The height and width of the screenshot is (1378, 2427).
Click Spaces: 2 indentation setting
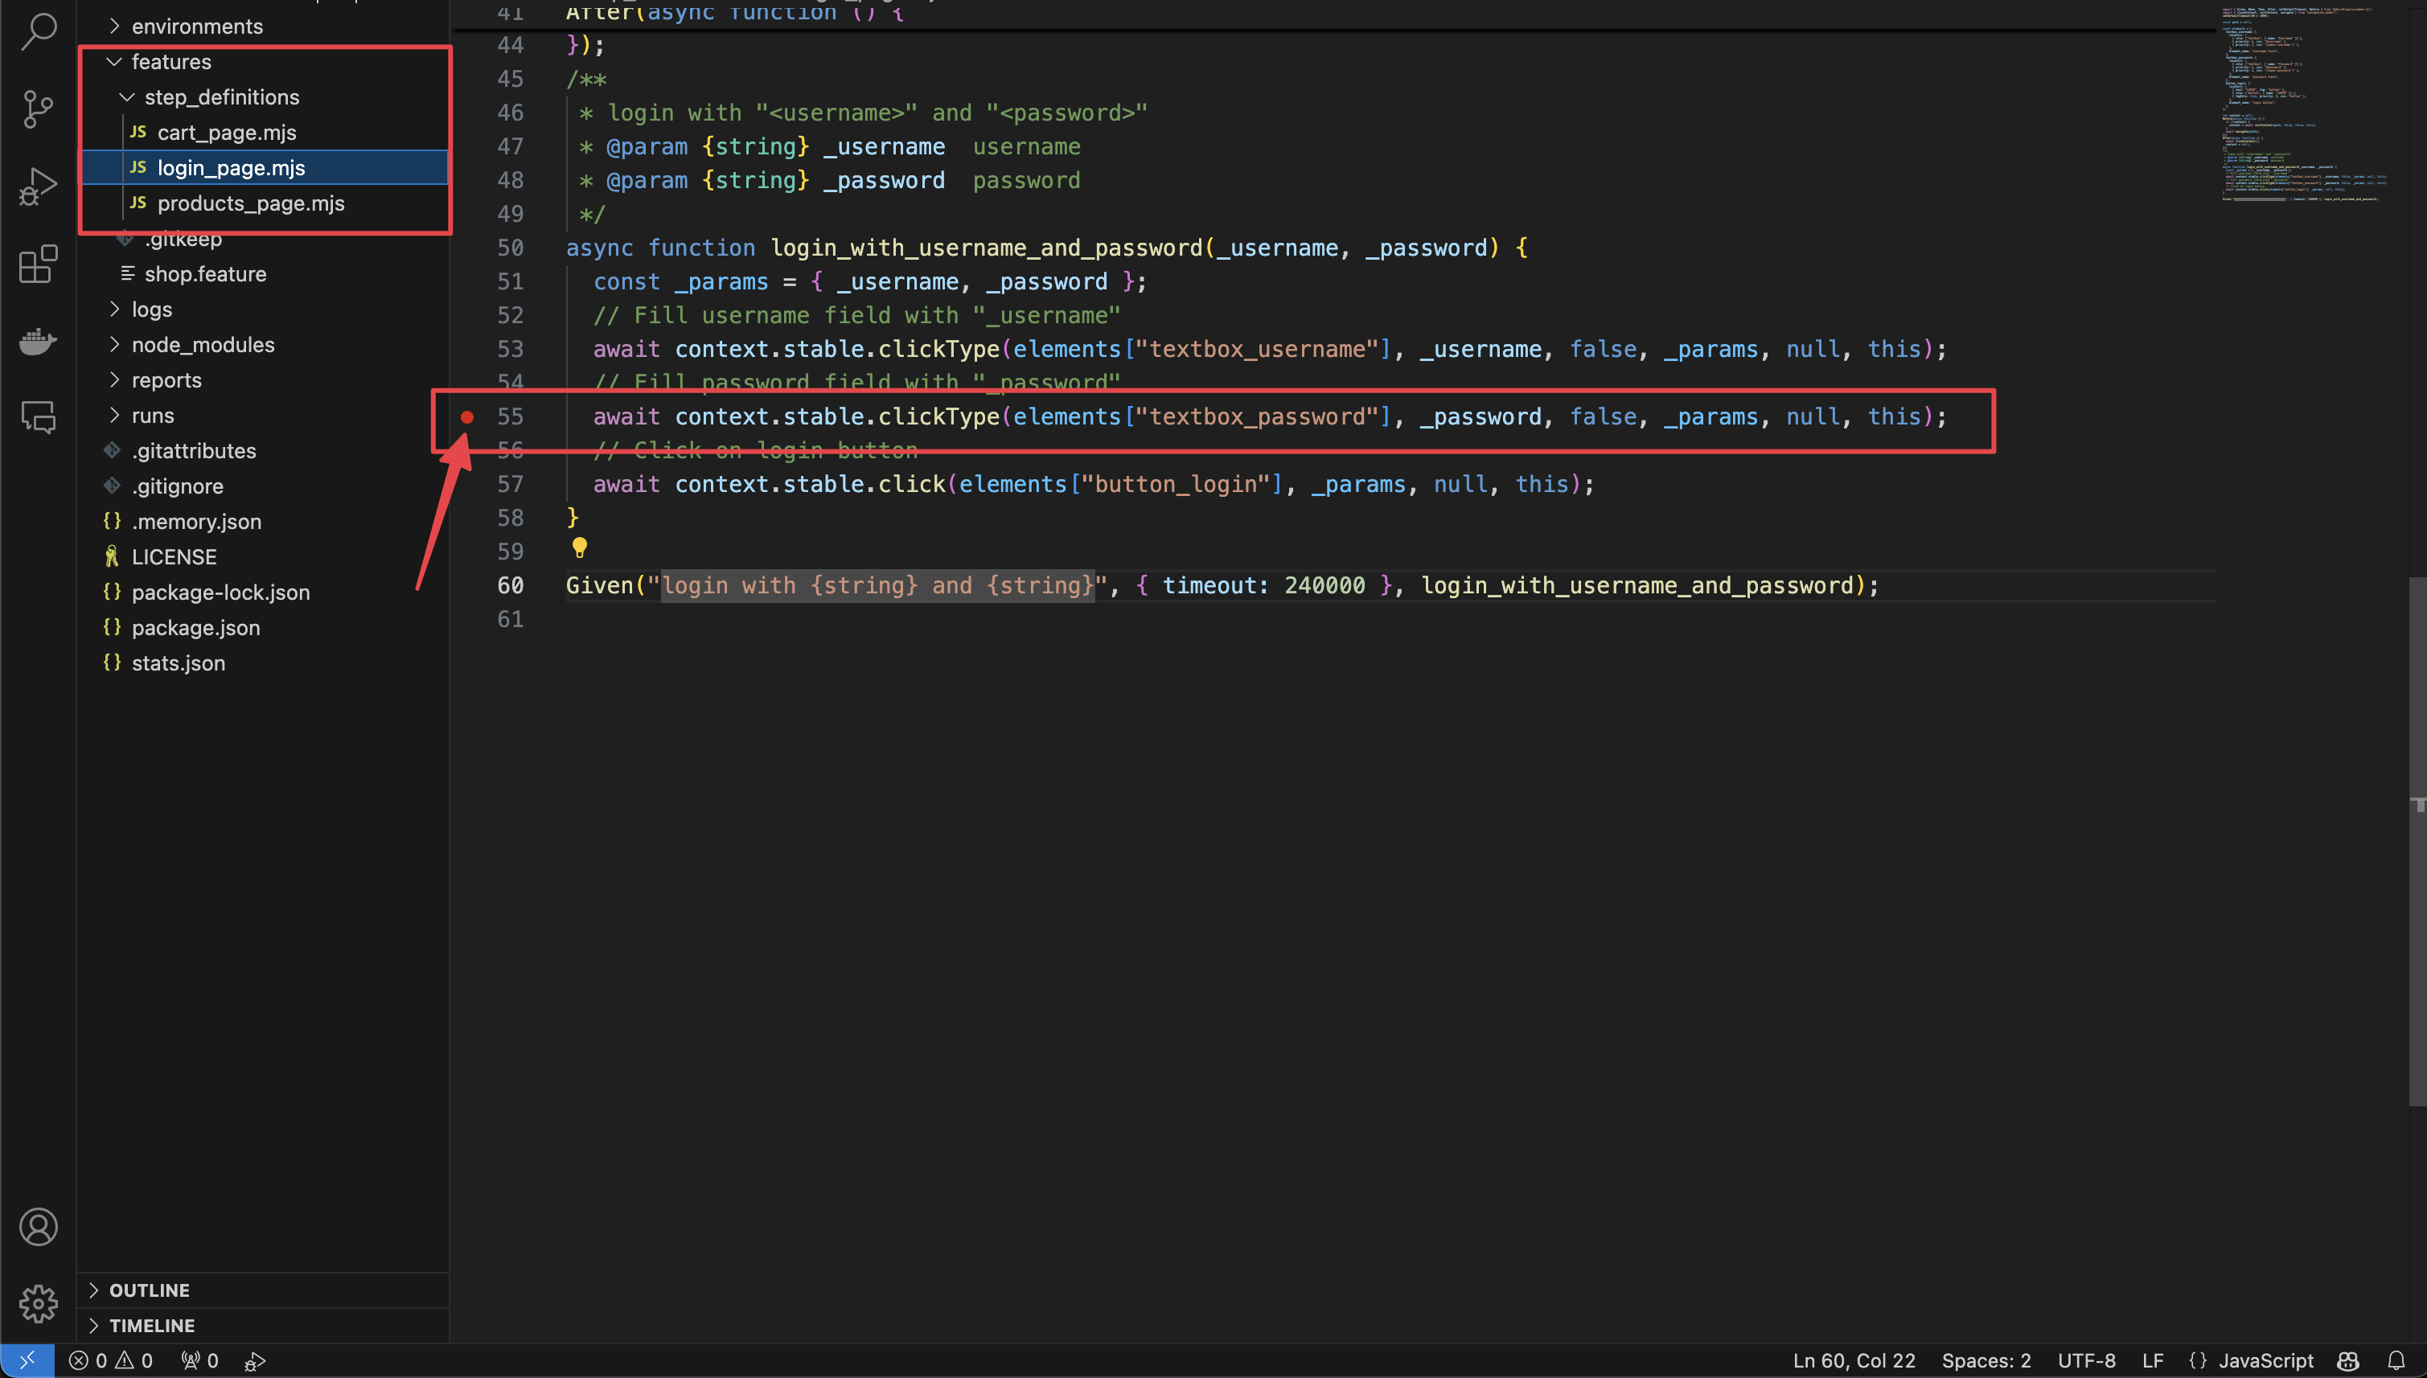tap(1986, 1361)
